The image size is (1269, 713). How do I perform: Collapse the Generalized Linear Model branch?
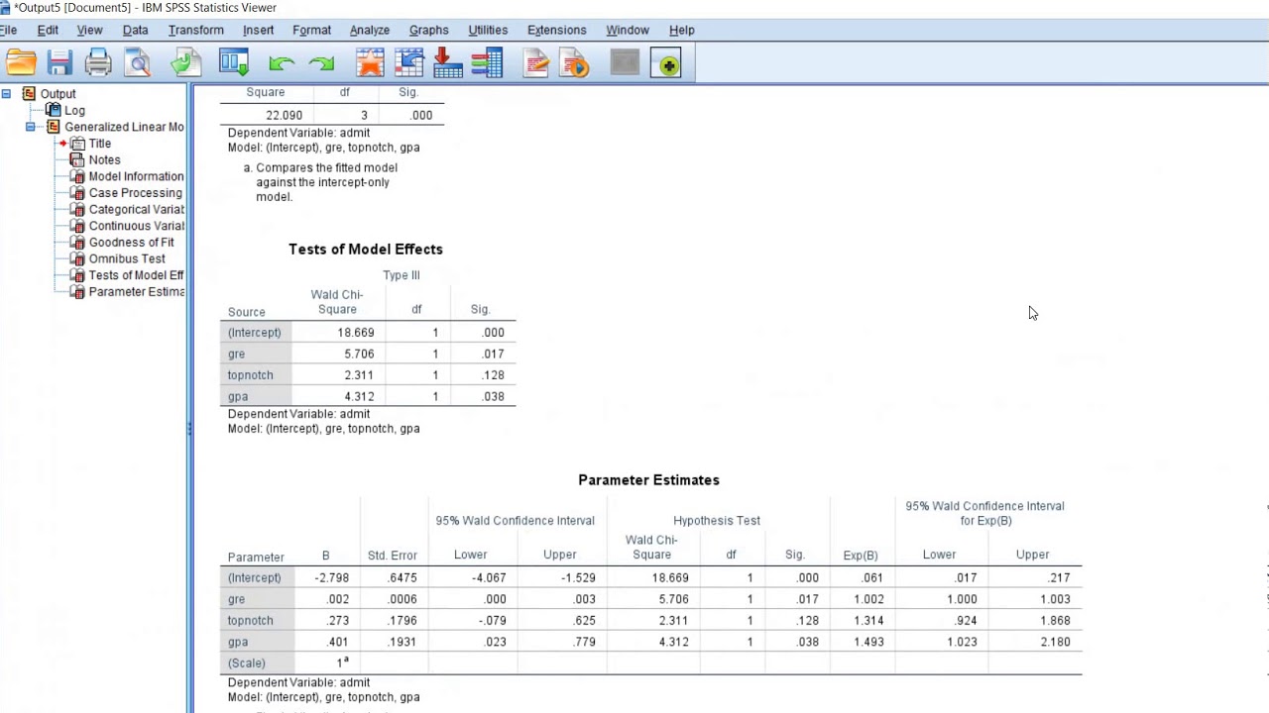[x=31, y=127]
